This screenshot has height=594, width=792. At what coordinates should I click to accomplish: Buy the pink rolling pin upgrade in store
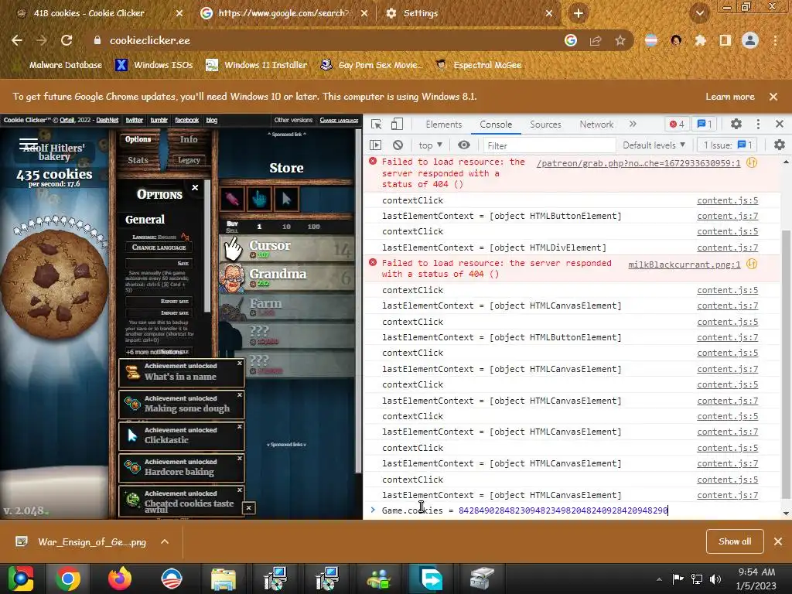232,199
